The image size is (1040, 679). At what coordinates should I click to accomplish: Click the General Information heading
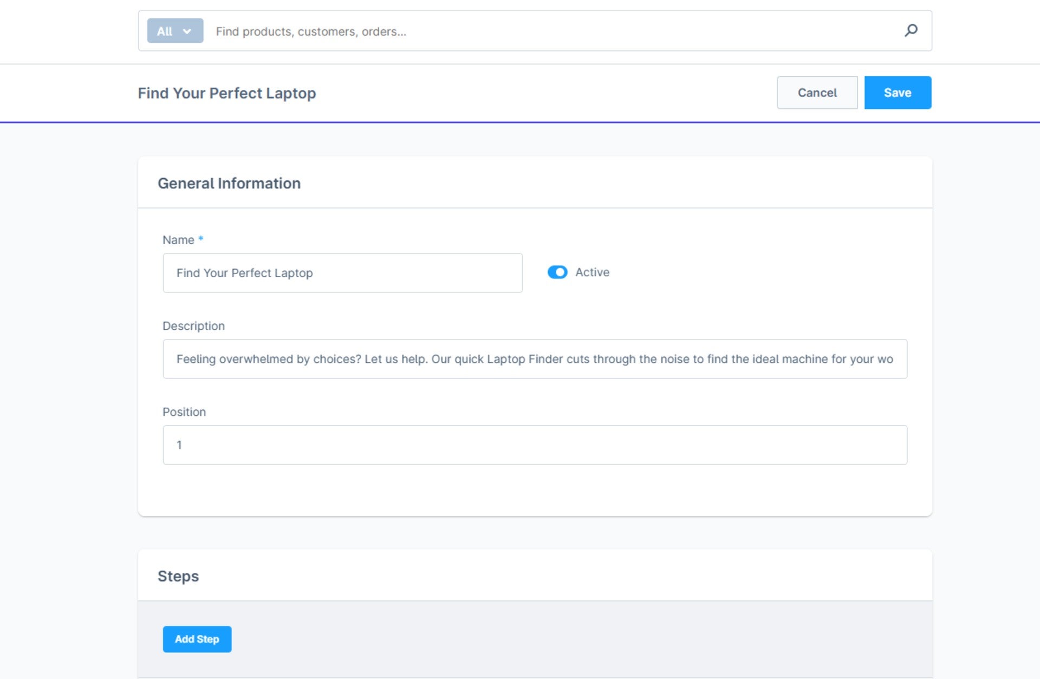(229, 184)
